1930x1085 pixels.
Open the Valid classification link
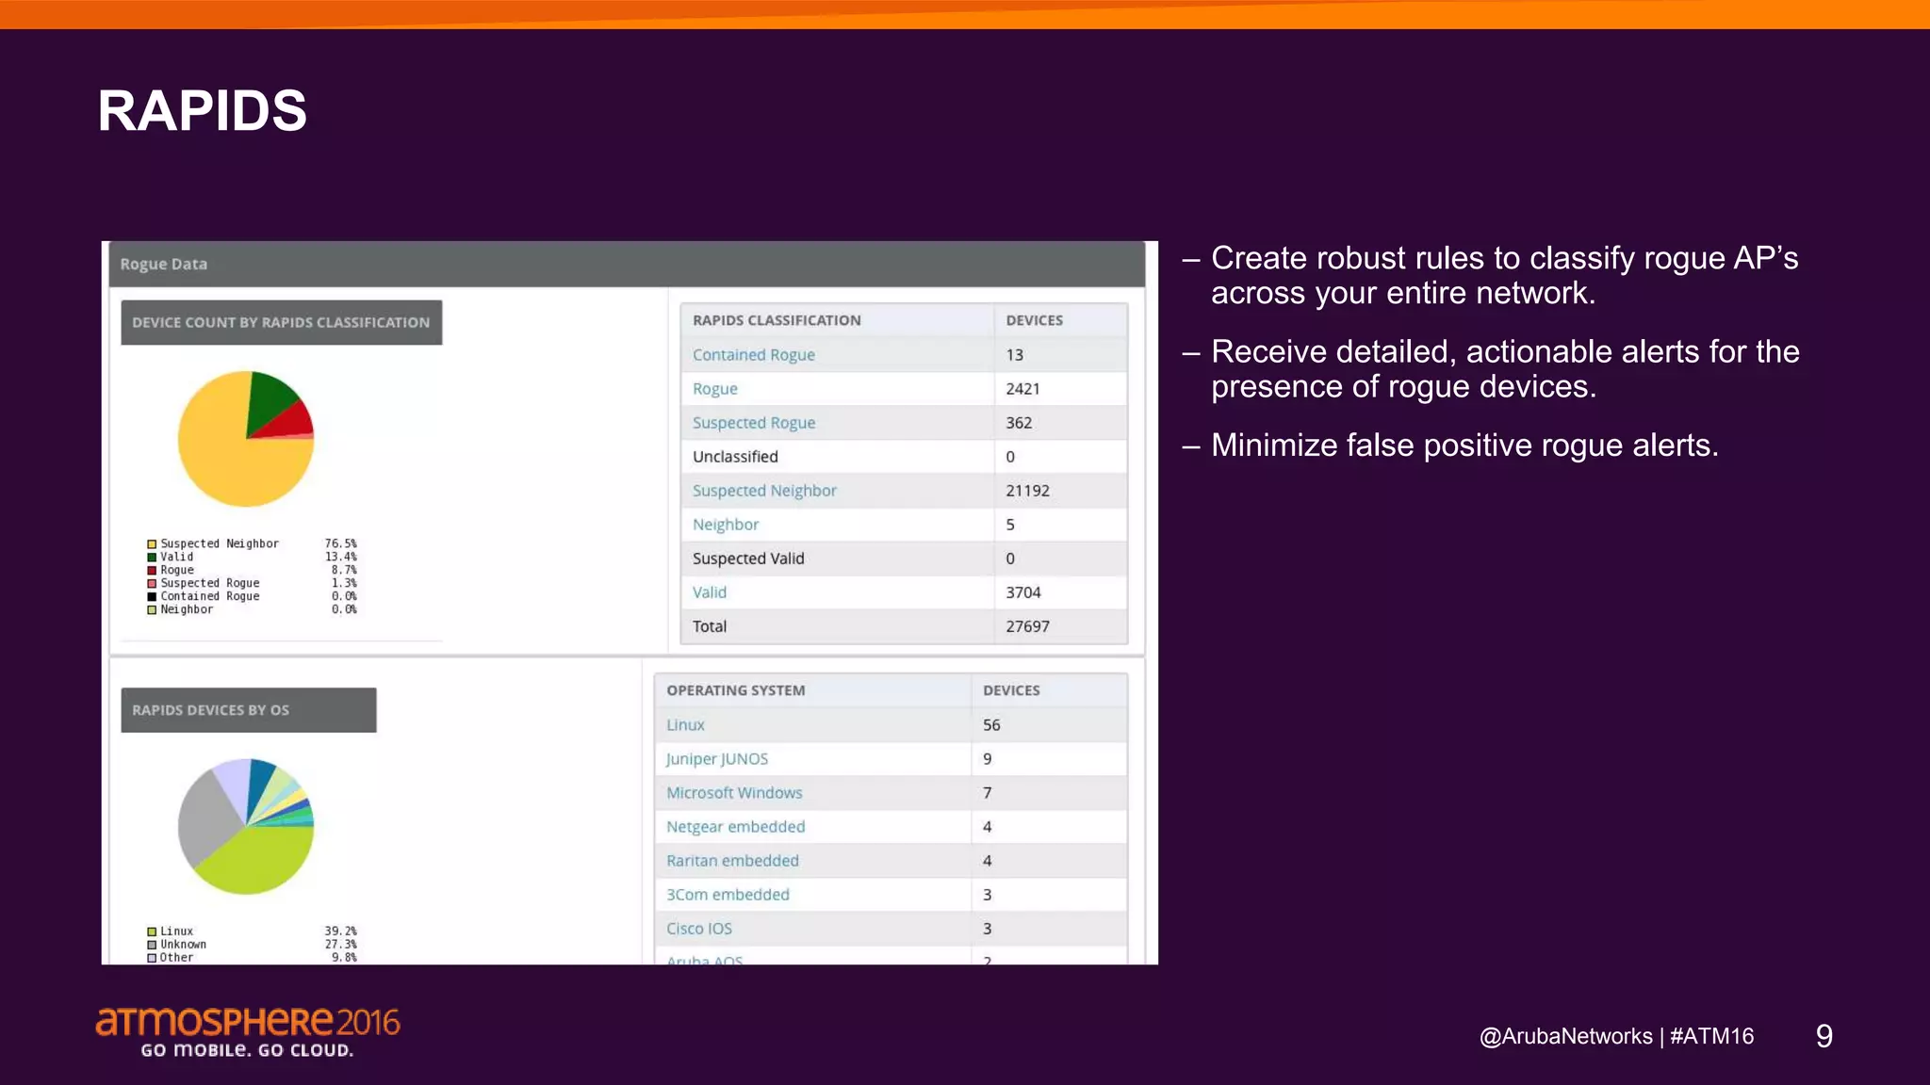pos(709,592)
